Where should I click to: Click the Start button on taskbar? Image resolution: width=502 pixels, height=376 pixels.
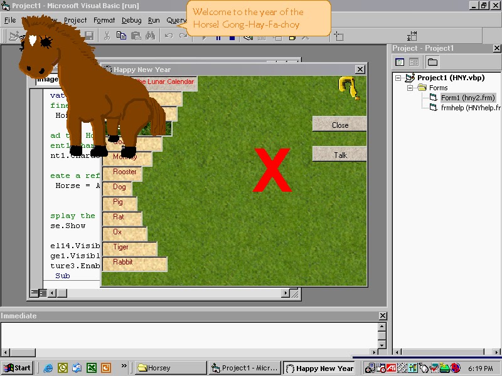click(x=18, y=368)
